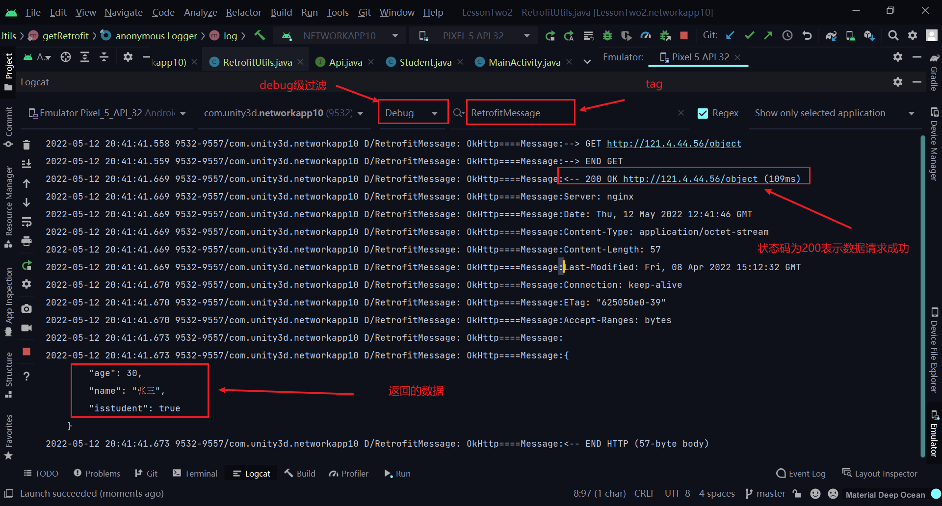Open the Terminal tool window
The image size is (942, 506).
[195, 474]
